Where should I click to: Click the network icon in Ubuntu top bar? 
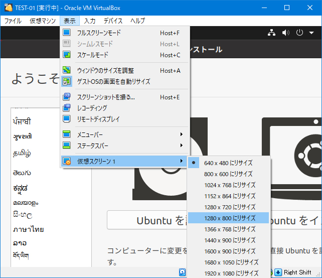[x=271, y=33]
